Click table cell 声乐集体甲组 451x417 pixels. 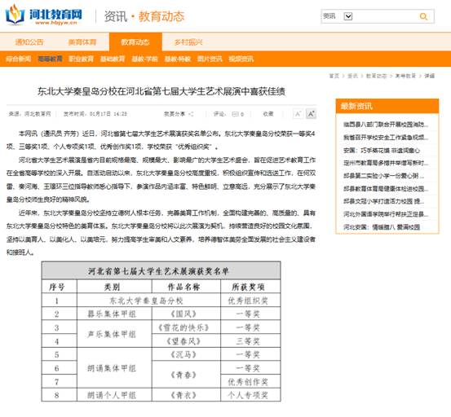pyautogui.click(x=114, y=334)
